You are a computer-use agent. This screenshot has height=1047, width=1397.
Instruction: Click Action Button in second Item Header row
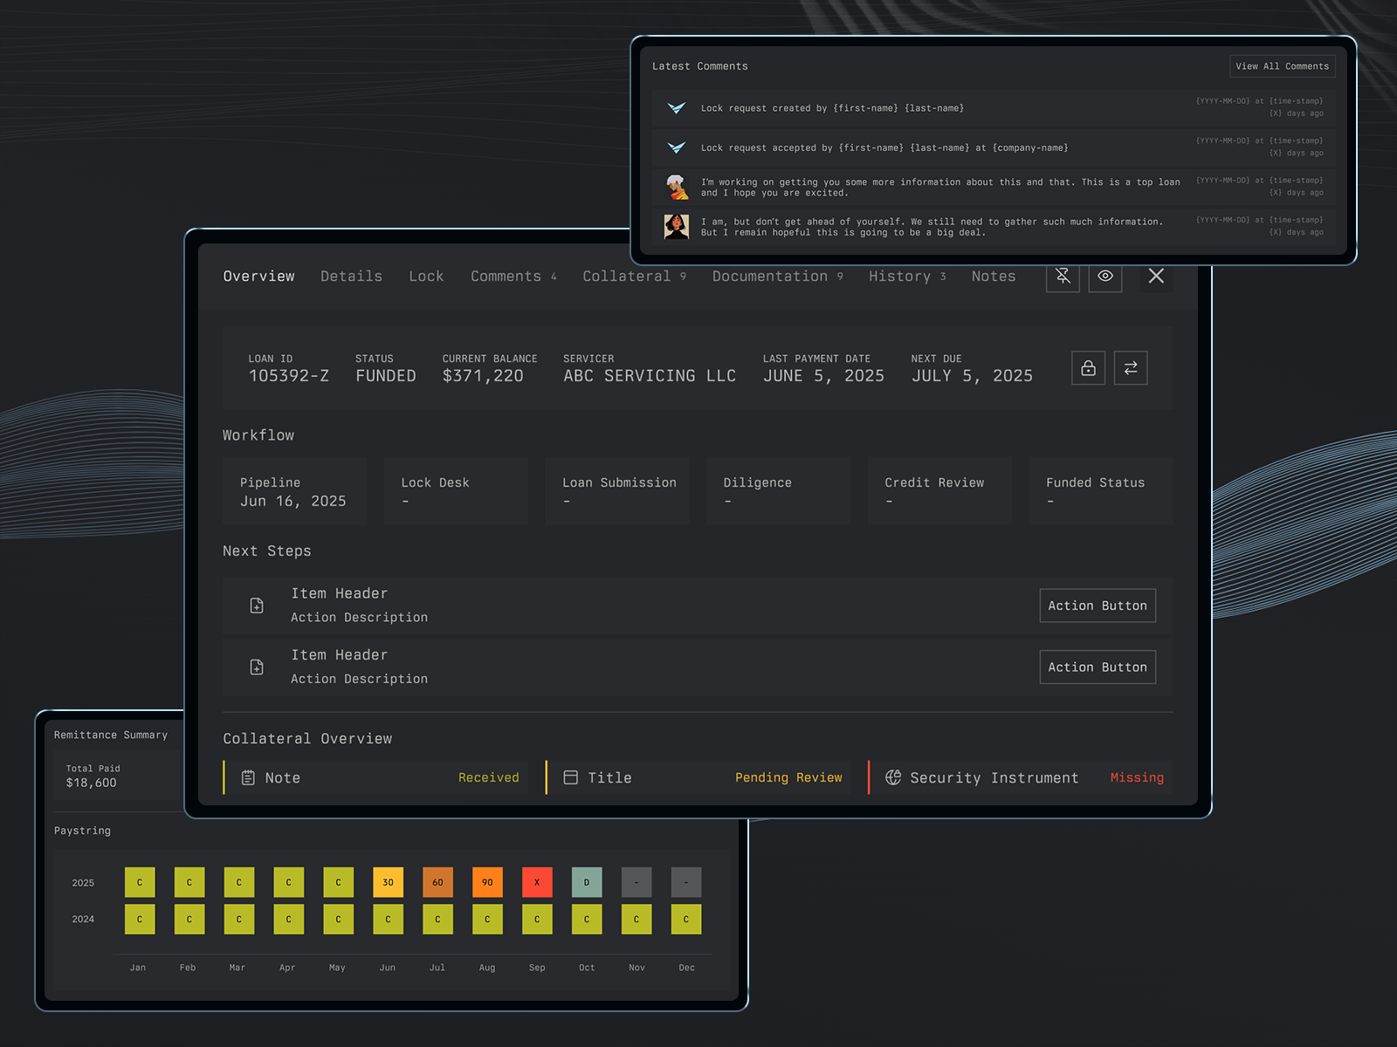[x=1098, y=667]
